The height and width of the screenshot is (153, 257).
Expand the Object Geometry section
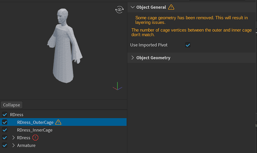coord(133,58)
